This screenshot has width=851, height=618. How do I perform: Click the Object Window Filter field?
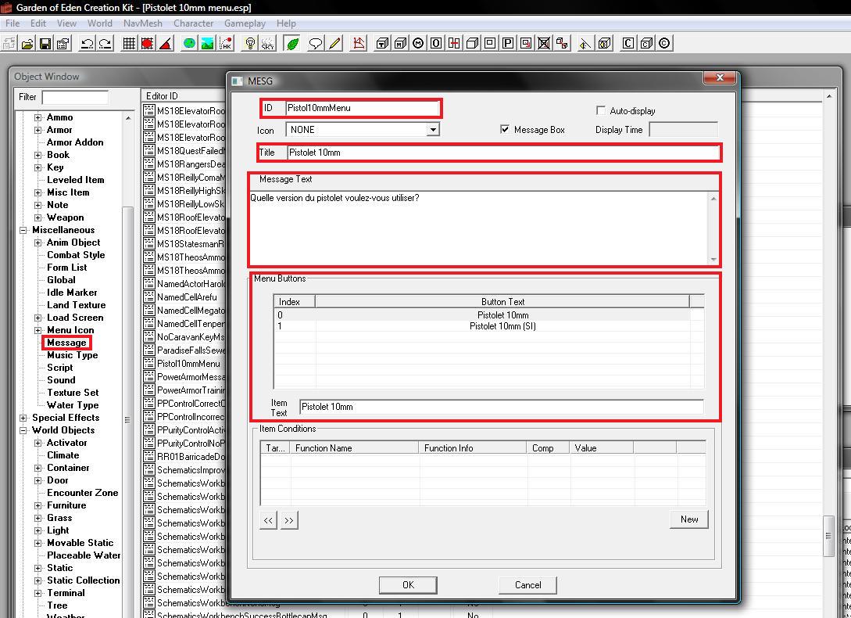click(75, 97)
